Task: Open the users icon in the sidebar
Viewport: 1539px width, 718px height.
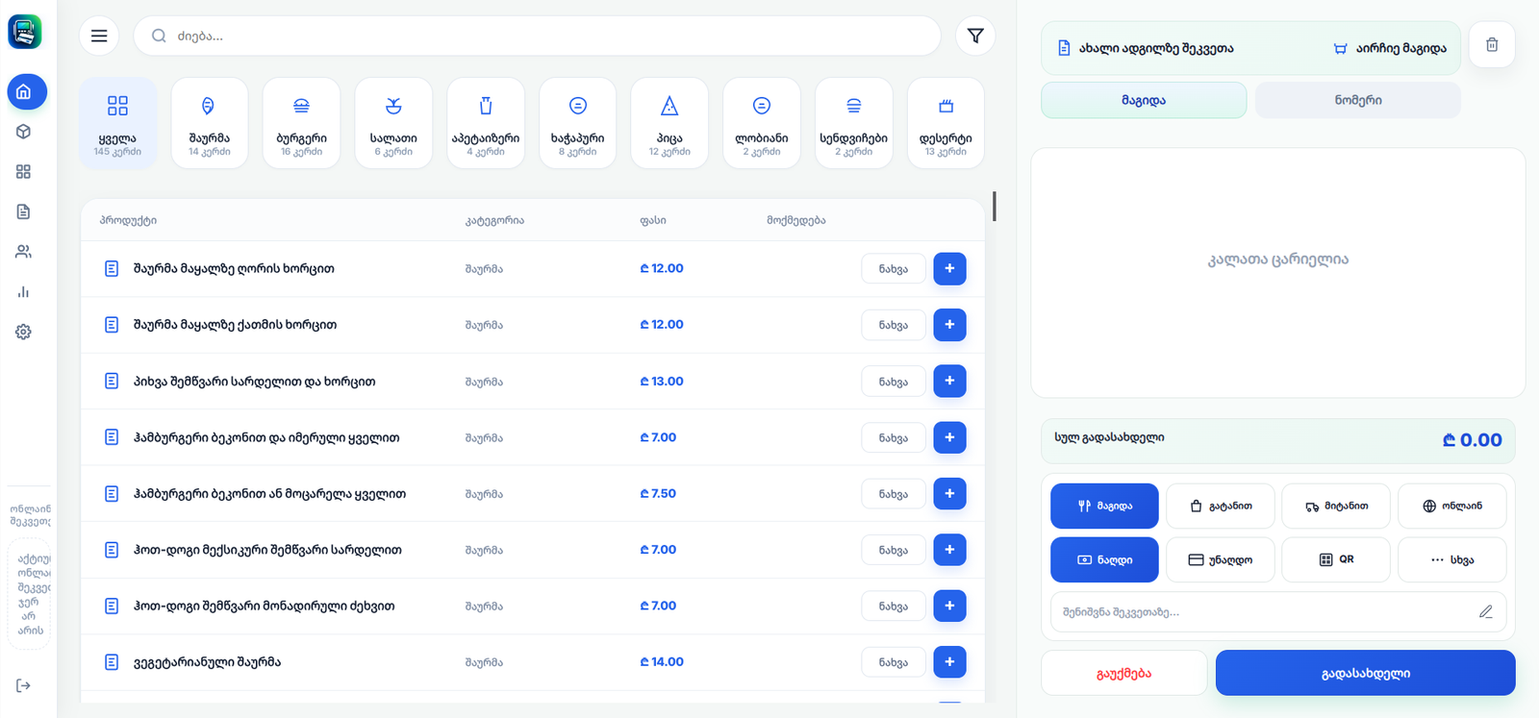Action: [x=24, y=252]
